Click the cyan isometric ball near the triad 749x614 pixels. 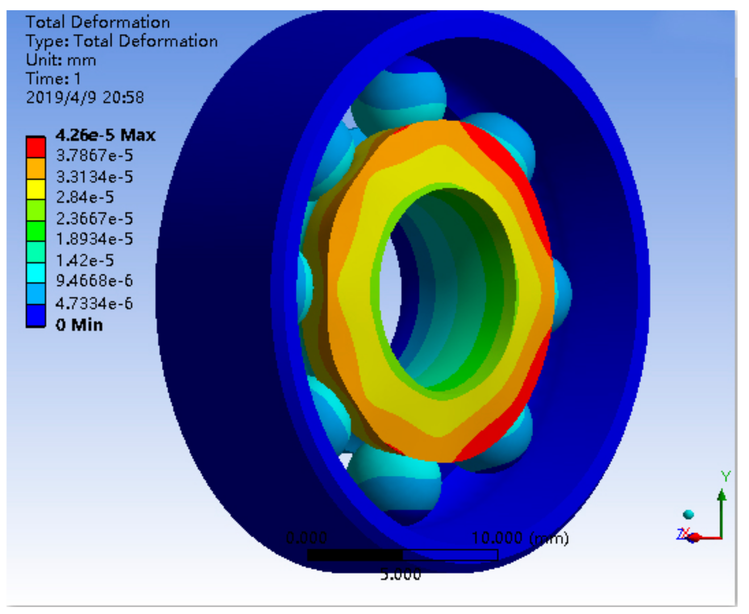pos(689,515)
